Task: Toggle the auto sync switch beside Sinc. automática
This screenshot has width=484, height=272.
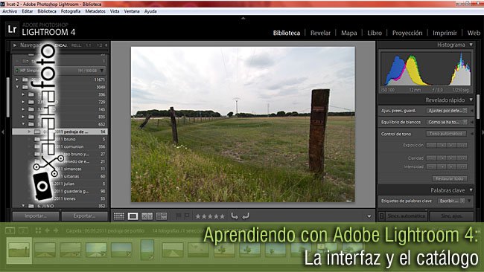Action: click(382, 216)
